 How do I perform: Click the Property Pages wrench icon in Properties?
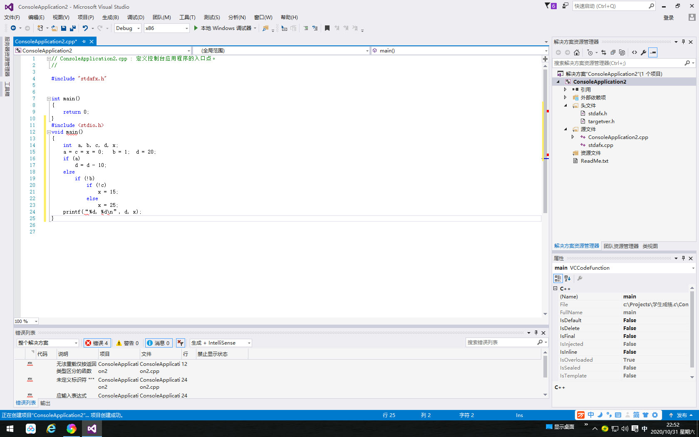(580, 278)
